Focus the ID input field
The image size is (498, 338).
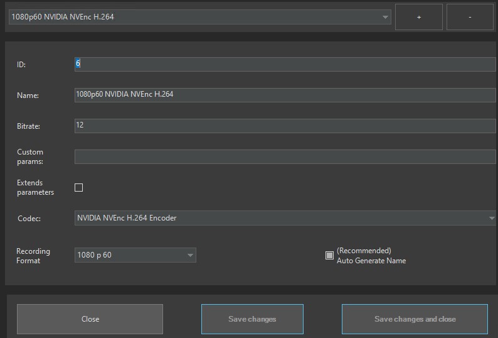coord(285,64)
